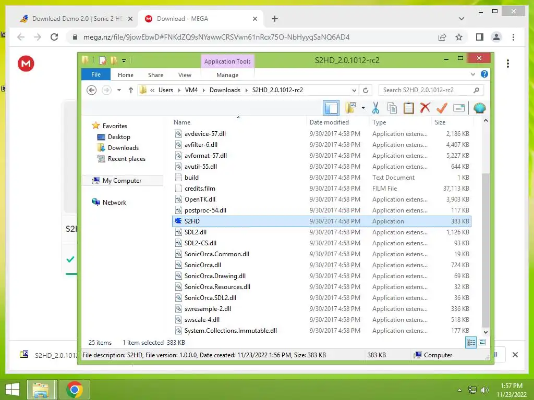Viewport: 534px width, 400px height.
Task: Expand the address bar history dropdown
Action: point(354,90)
